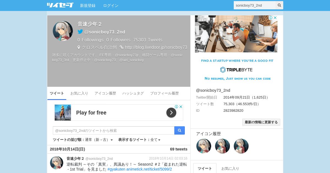Open the blog.livedoor.jp/sonicboy73 link
The height and width of the screenshot is (173, 330).
coord(156,47)
